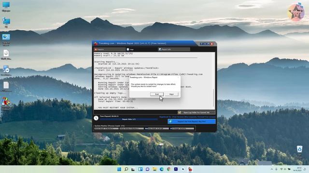Select the disc file icon on the desktop
The image size is (309, 173).
[6, 54]
